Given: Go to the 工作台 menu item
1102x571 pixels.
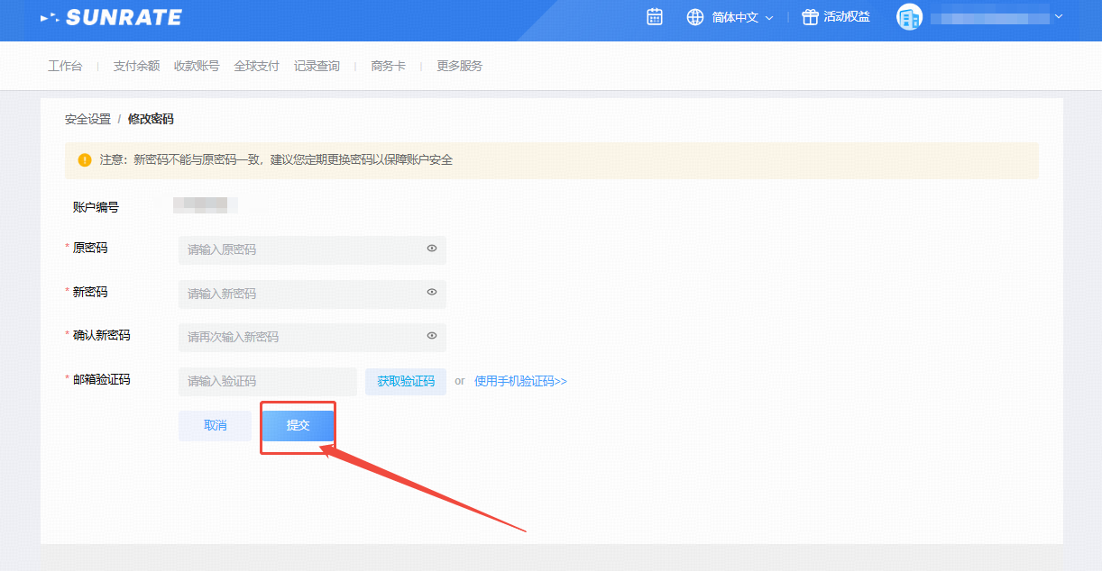Looking at the screenshot, I should point(65,66).
